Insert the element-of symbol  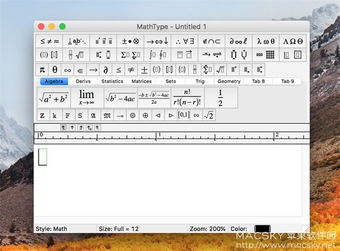coord(80,70)
